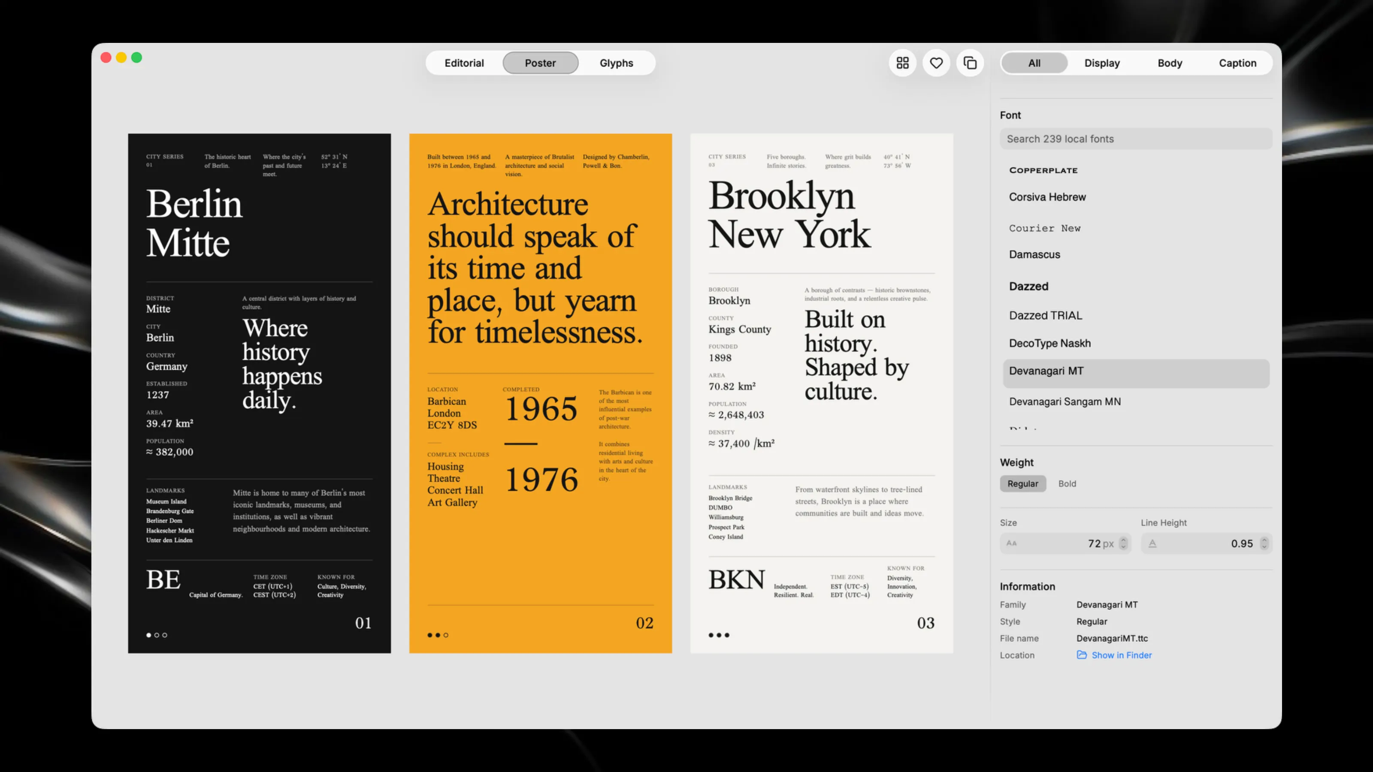Click the Line Height stepper arrows
Image resolution: width=1373 pixels, height=772 pixels.
pyautogui.click(x=1264, y=543)
